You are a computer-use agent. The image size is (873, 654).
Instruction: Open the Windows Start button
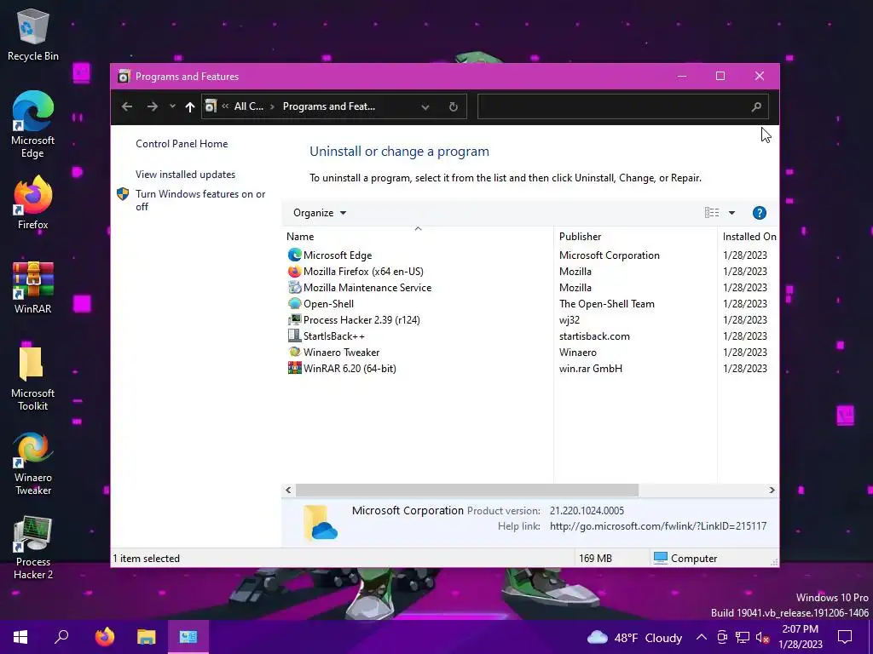(20, 637)
